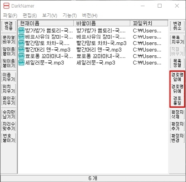Click mp3 icon of 세일러문 row
The image size is (186, 182).
[x=21, y=63]
